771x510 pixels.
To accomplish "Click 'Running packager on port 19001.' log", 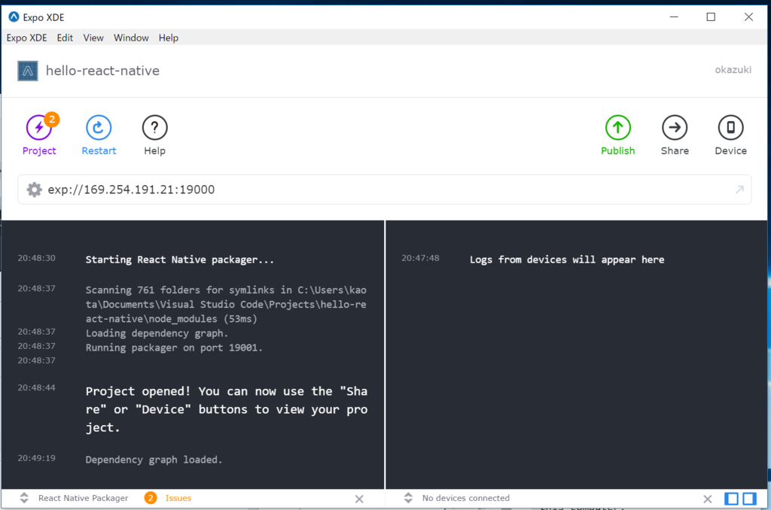I will pos(174,348).
